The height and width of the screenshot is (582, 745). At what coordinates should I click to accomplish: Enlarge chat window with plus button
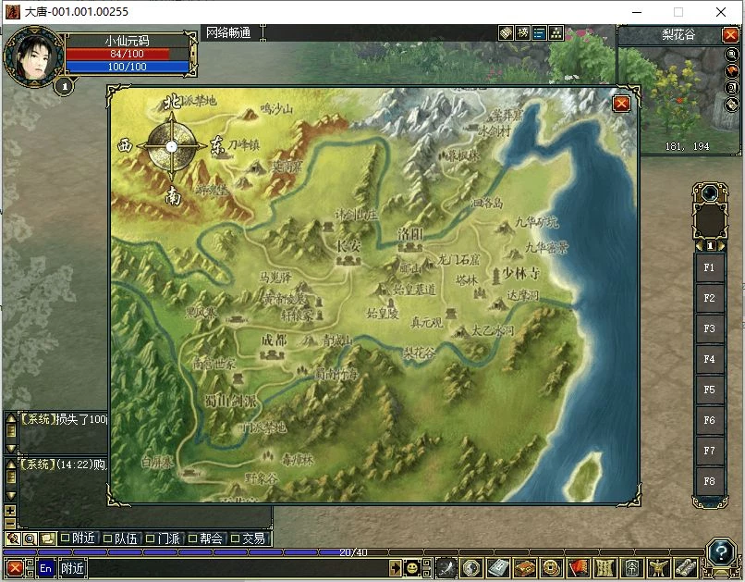(x=10, y=511)
